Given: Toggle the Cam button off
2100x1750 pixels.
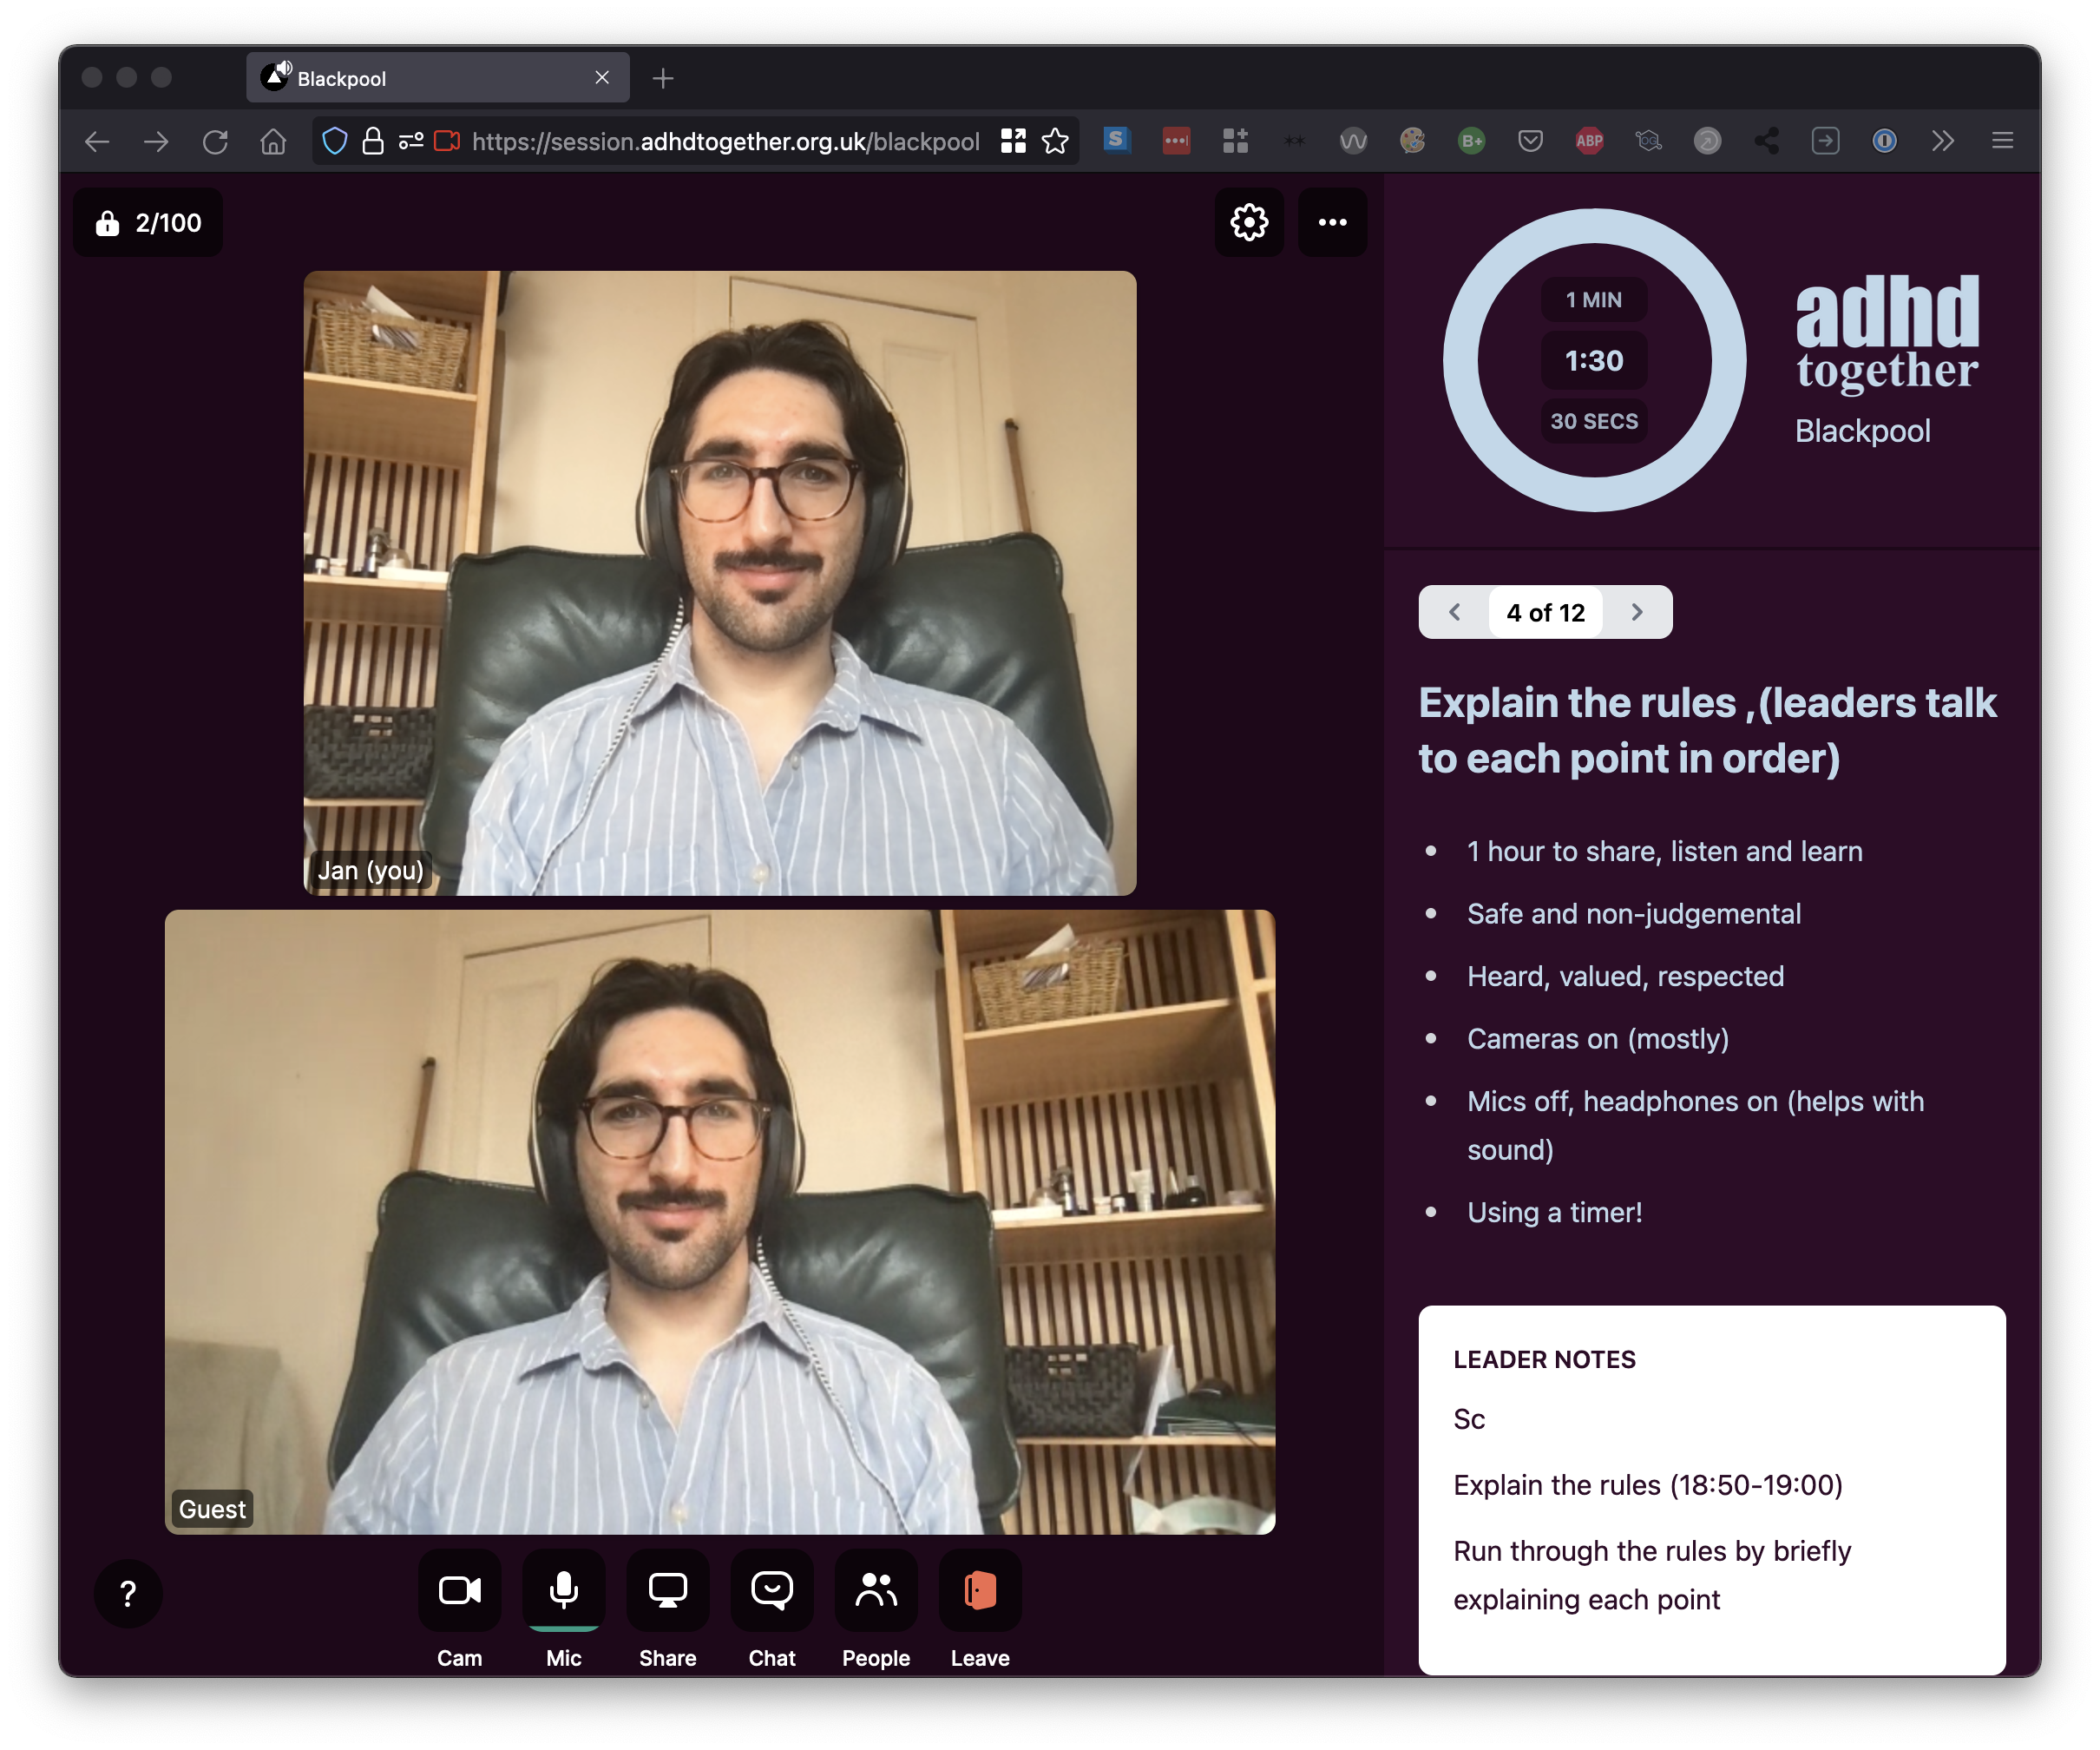Looking at the screenshot, I should click(459, 1591).
